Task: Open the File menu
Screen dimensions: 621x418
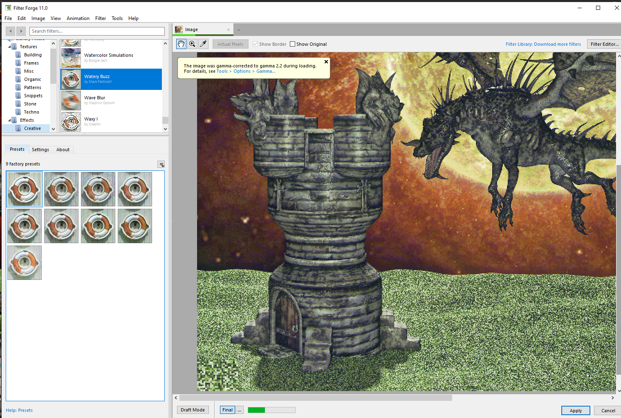Action: [x=8, y=18]
